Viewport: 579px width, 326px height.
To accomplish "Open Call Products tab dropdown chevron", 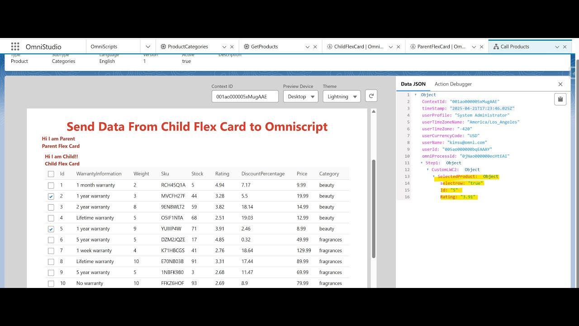I will click(x=557, y=47).
